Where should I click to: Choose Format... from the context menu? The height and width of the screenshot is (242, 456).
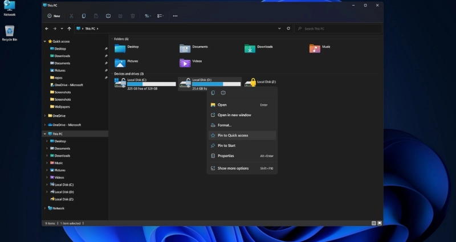coord(242,125)
